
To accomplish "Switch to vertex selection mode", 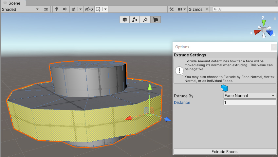I will coord(135,20).
